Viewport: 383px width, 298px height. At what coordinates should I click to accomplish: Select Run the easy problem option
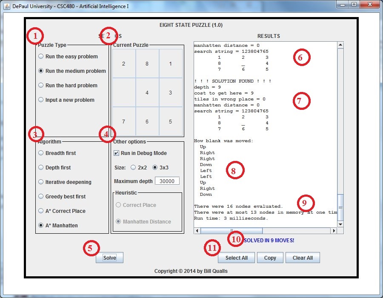click(x=41, y=56)
